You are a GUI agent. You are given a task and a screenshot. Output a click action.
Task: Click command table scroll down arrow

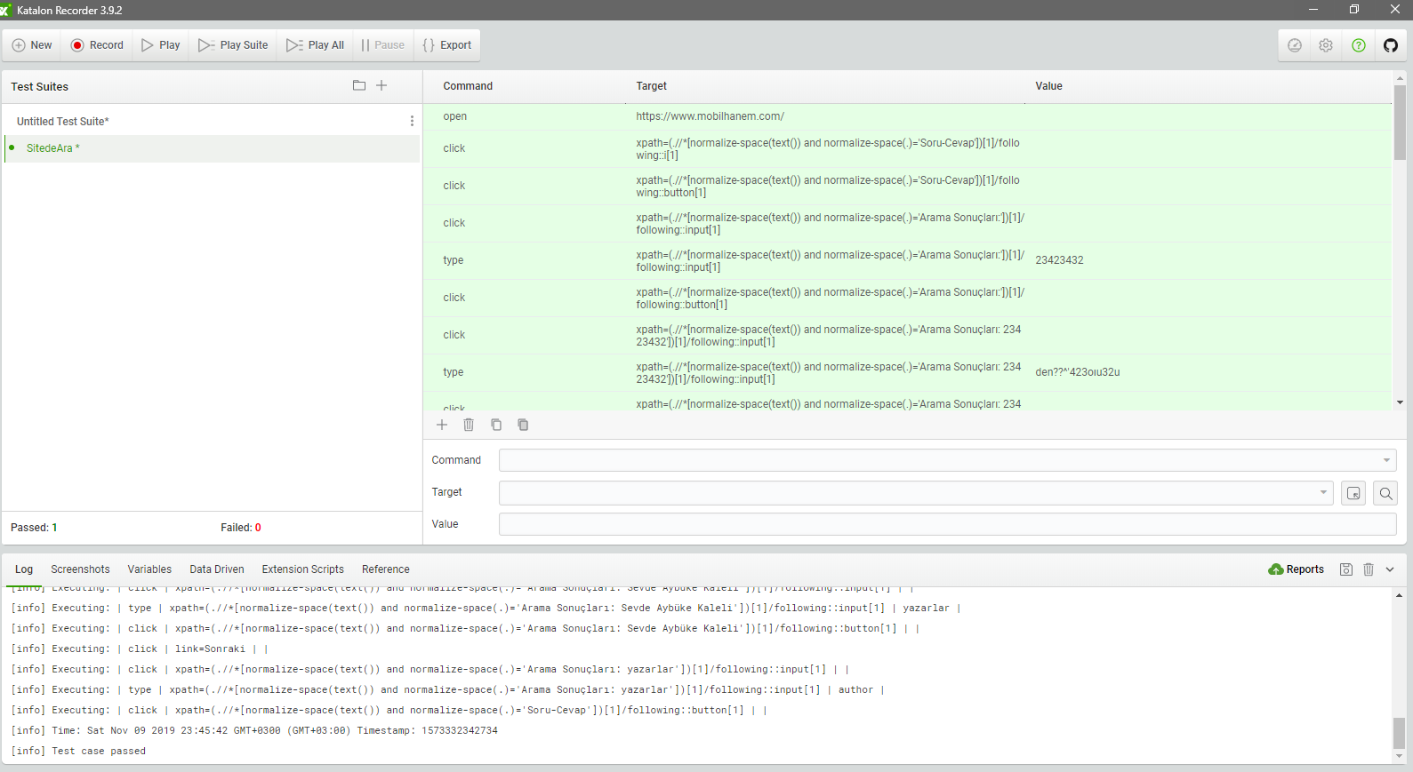click(x=1400, y=402)
